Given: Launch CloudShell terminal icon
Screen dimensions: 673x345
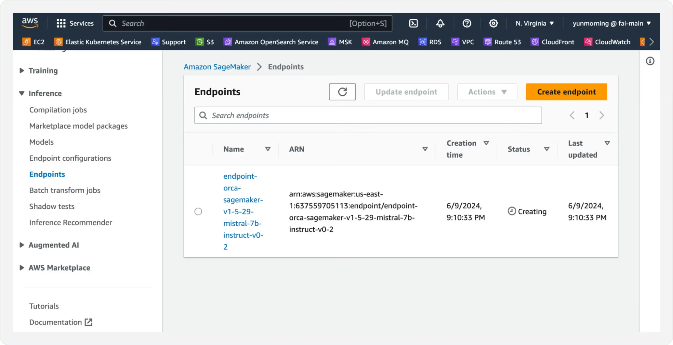Looking at the screenshot, I should [x=413, y=23].
